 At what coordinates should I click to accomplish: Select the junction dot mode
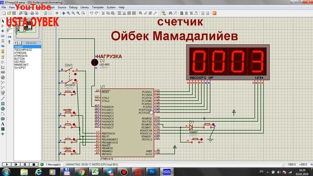click(3, 31)
